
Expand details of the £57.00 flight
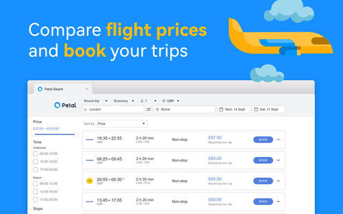pyautogui.click(x=278, y=140)
